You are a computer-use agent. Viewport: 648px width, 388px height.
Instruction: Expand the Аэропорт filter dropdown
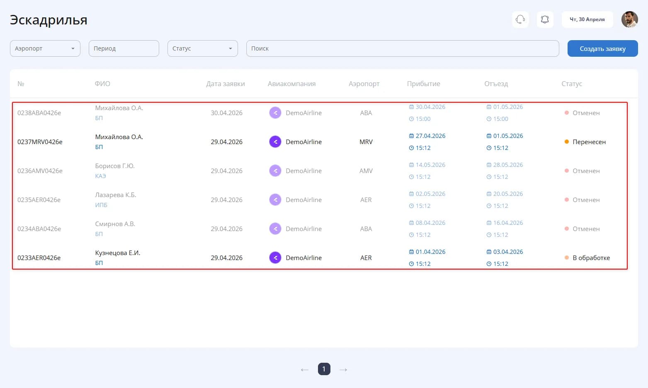pos(45,48)
